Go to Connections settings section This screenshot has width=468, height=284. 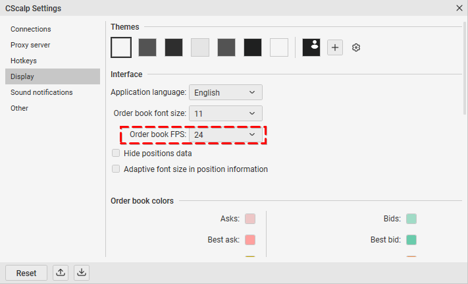53,29
